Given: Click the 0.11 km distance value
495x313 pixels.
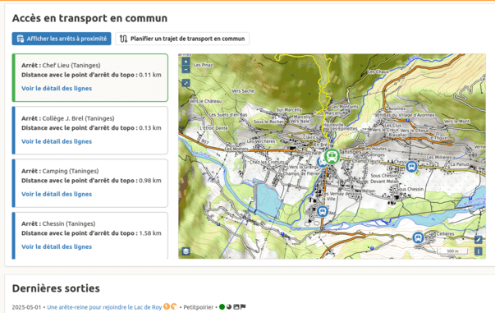Looking at the screenshot, I should click(150, 75).
